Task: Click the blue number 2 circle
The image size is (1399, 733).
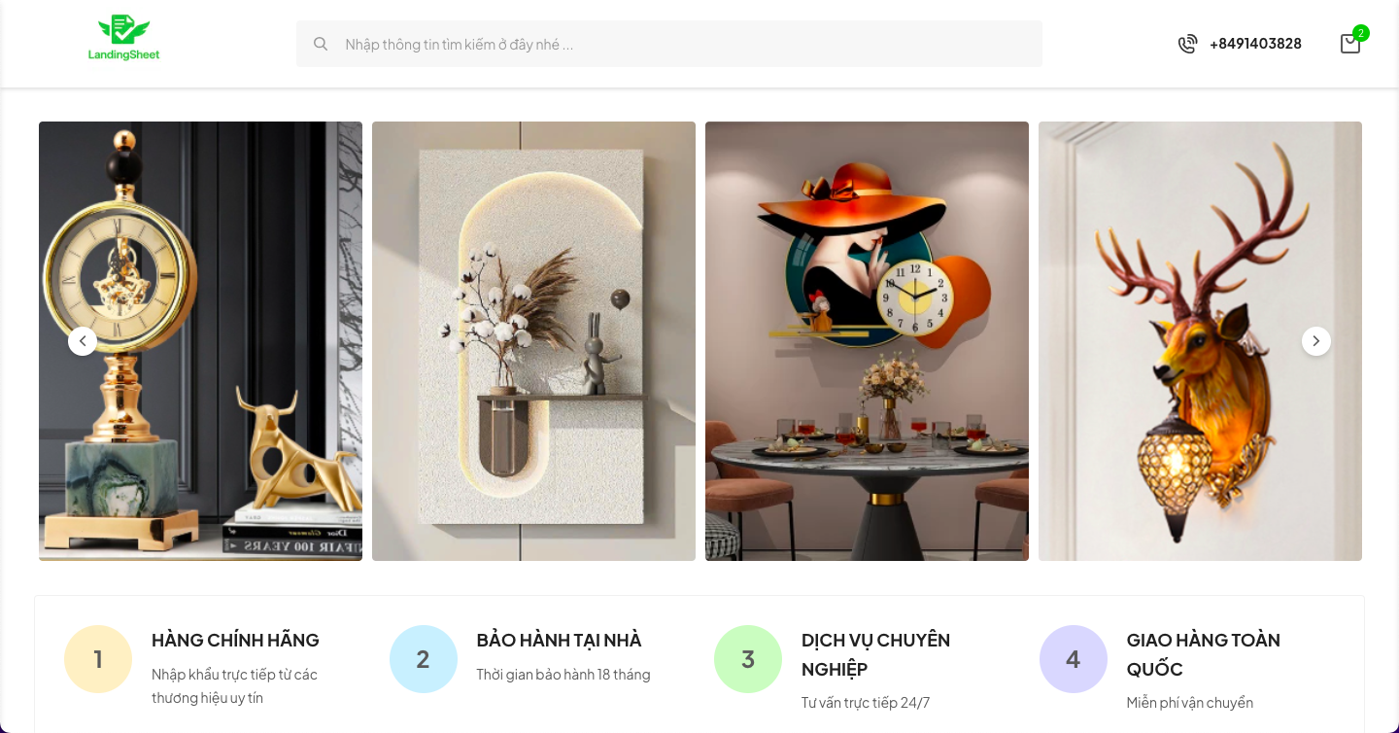Action: (424, 659)
